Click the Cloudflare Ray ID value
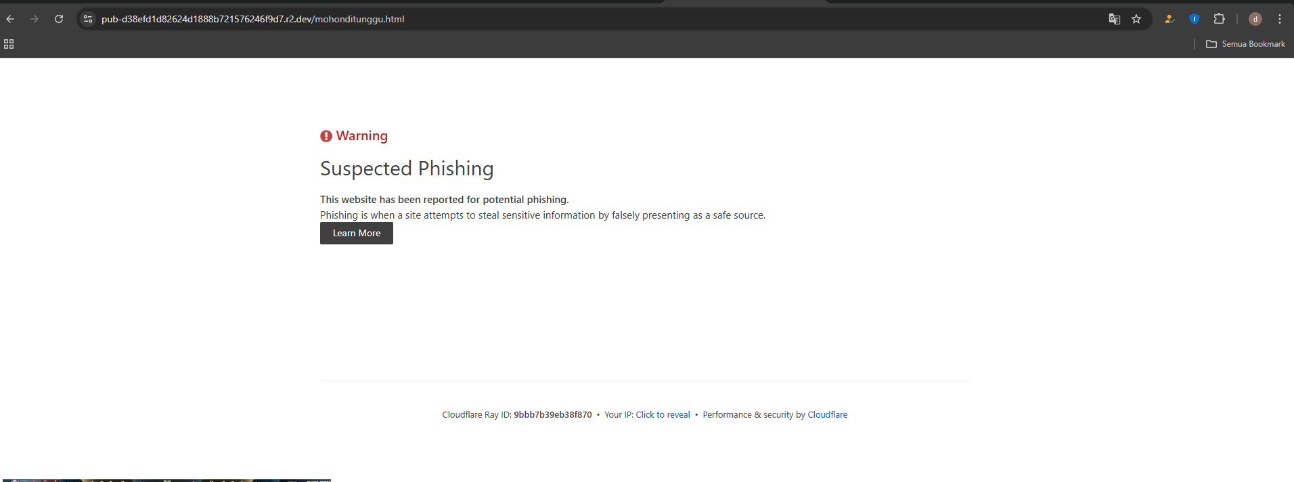This screenshot has width=1294, height=482. tap(552, 415)
